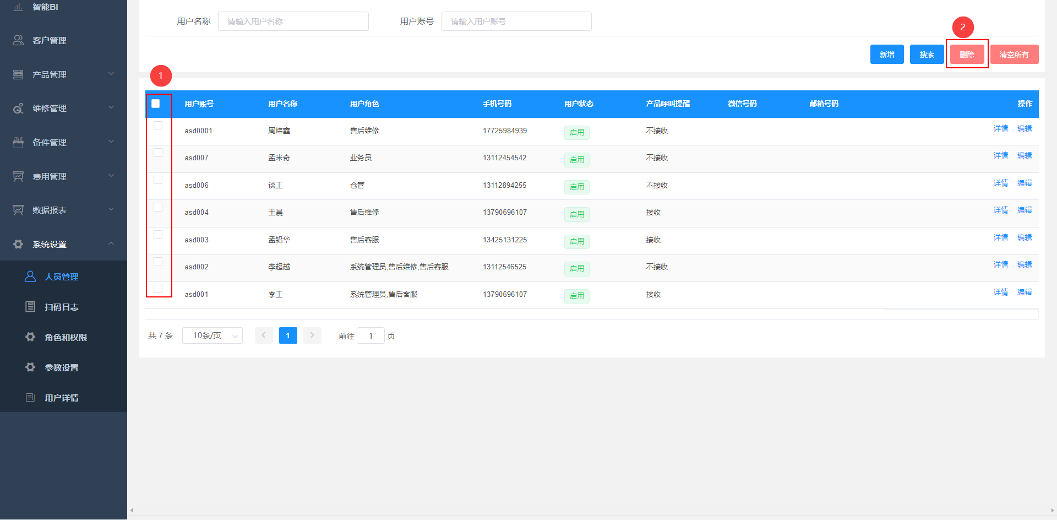Click the 产品管理 stack icon
The height and width of the screenshot is (520, 1057).
[x=18, y=74]
